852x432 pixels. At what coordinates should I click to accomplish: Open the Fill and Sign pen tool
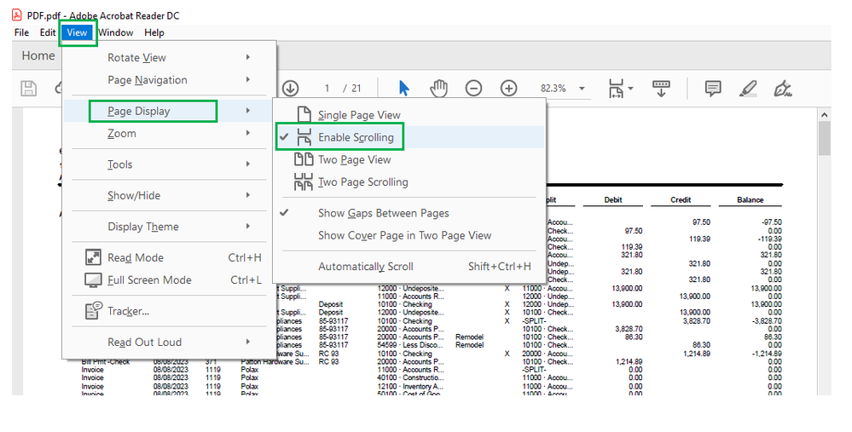point(782,88)
